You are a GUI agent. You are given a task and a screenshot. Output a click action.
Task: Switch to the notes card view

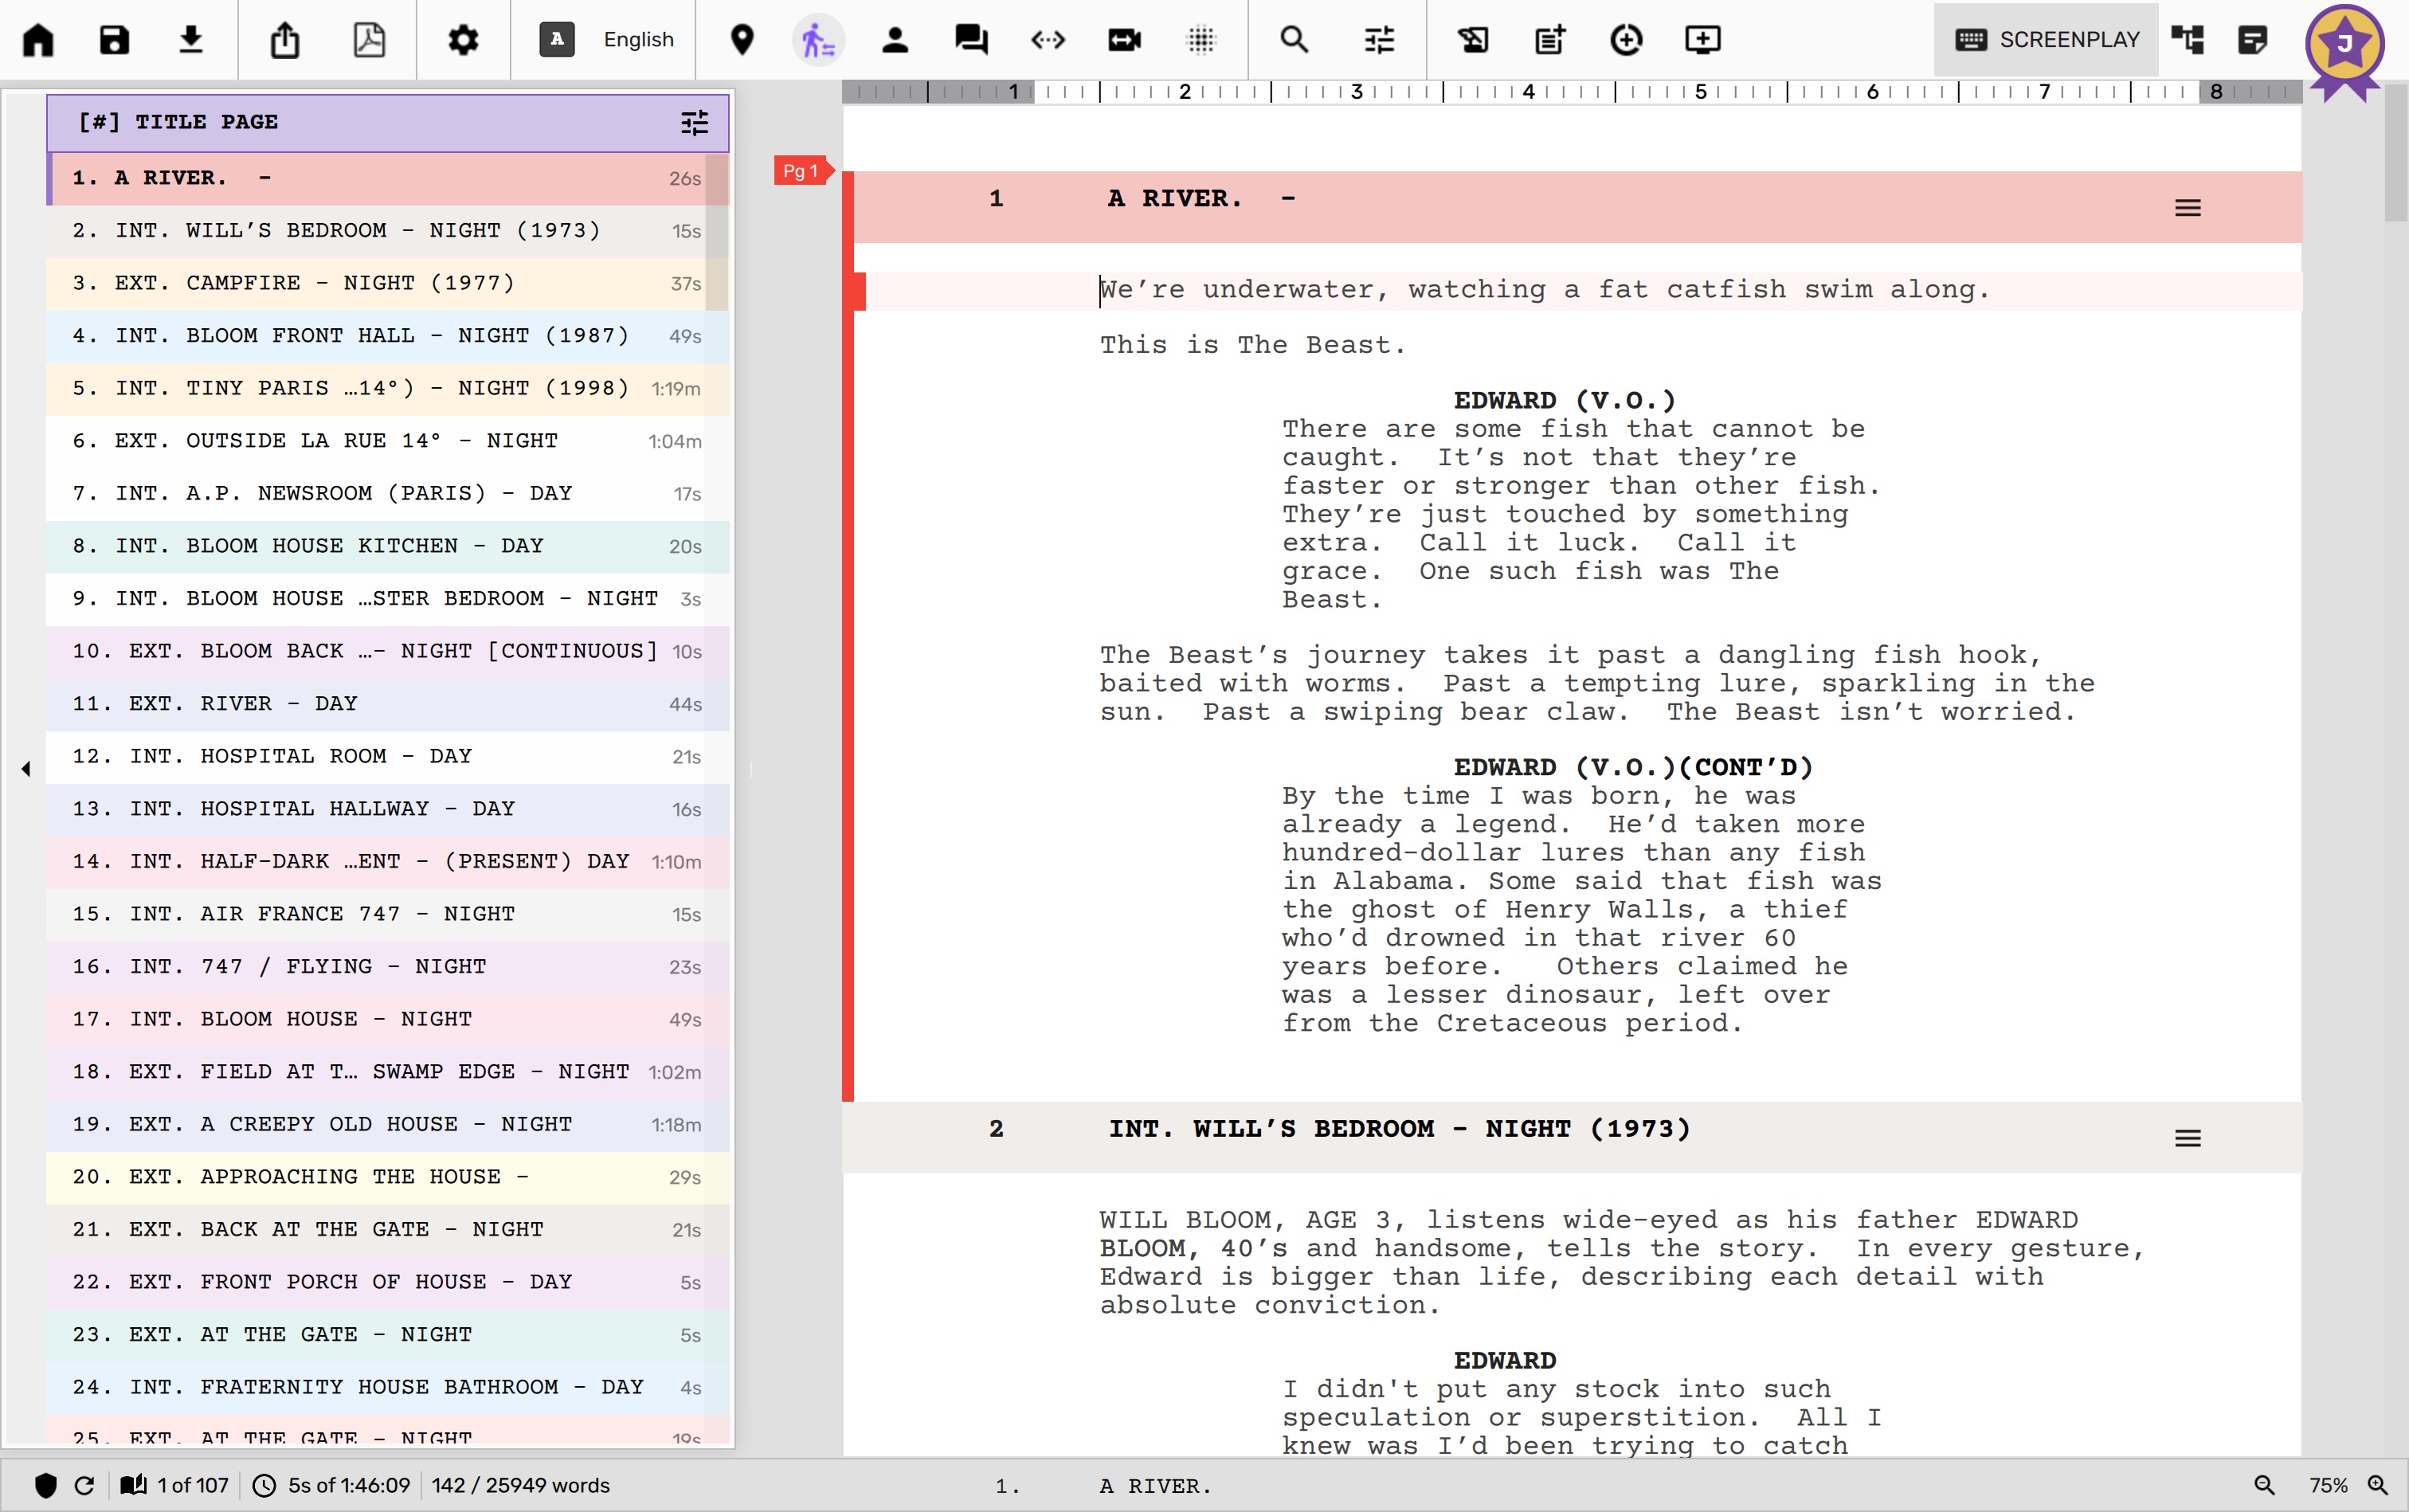coord(2252,40)
